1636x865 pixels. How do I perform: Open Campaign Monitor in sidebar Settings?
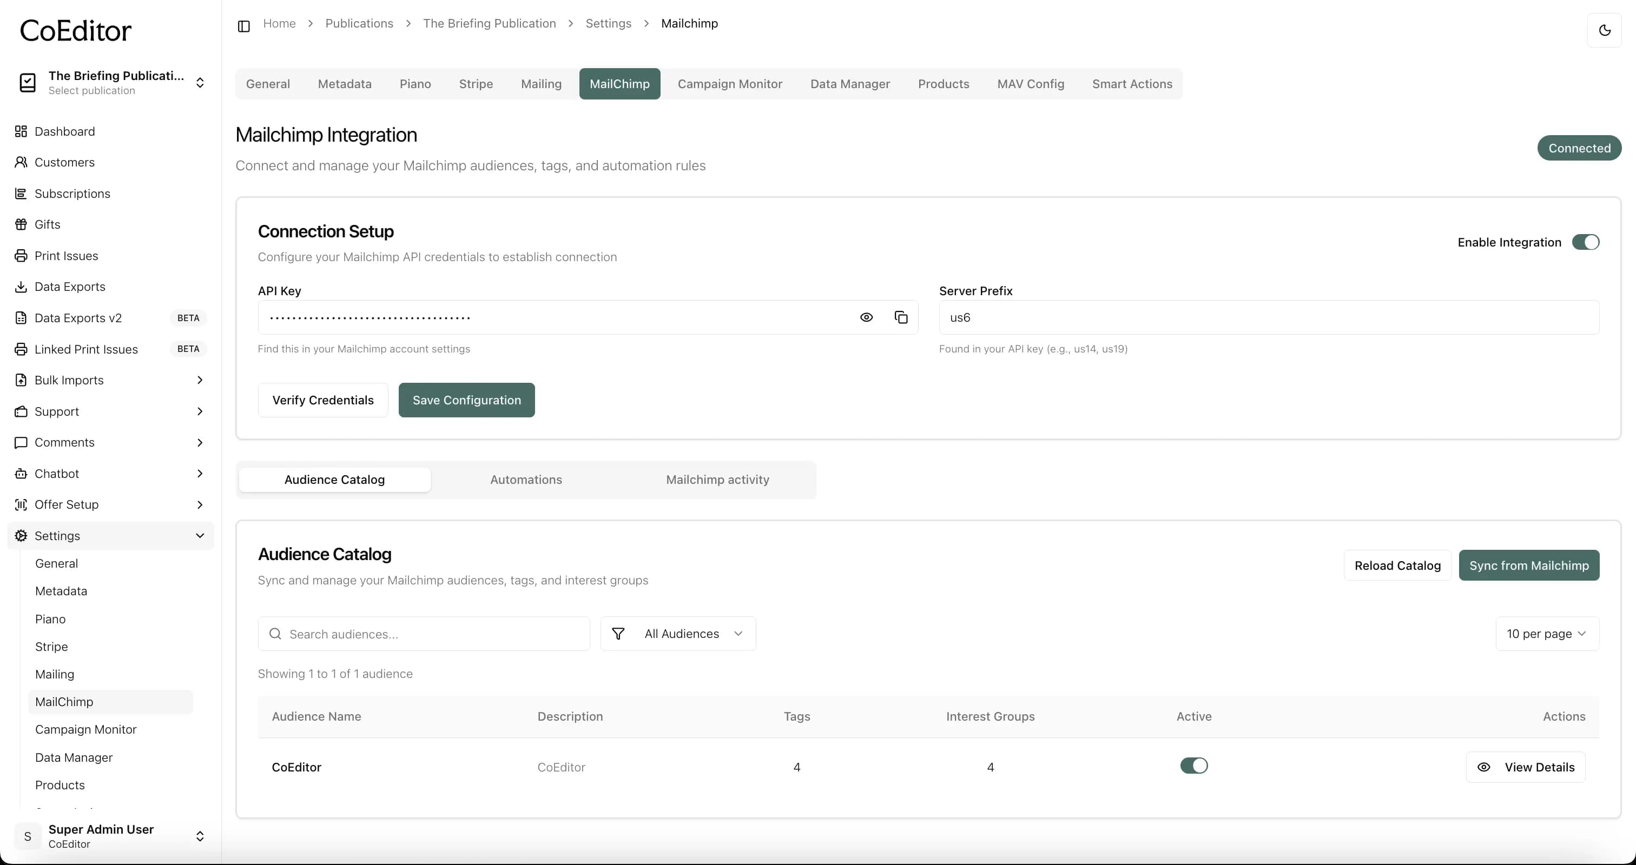coord(85,730)
